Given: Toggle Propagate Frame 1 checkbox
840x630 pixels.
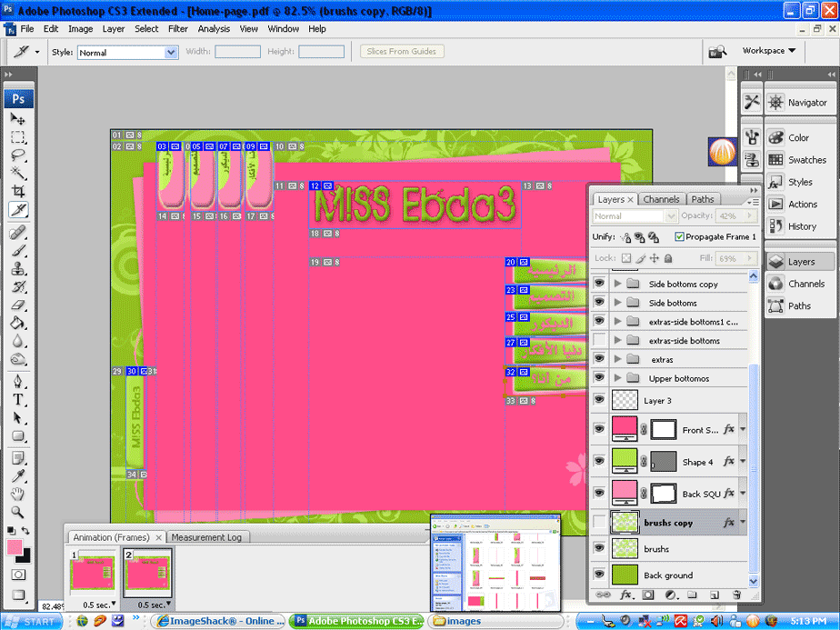Looking at the screenshot, I should pos(680,236).
